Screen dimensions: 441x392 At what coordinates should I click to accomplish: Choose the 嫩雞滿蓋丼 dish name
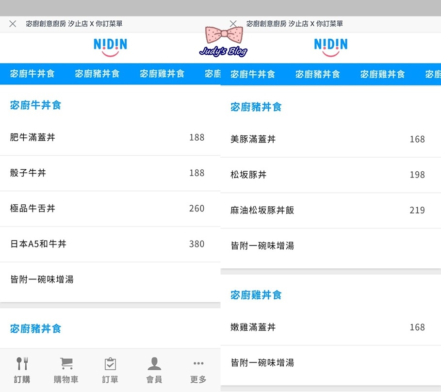253,327
